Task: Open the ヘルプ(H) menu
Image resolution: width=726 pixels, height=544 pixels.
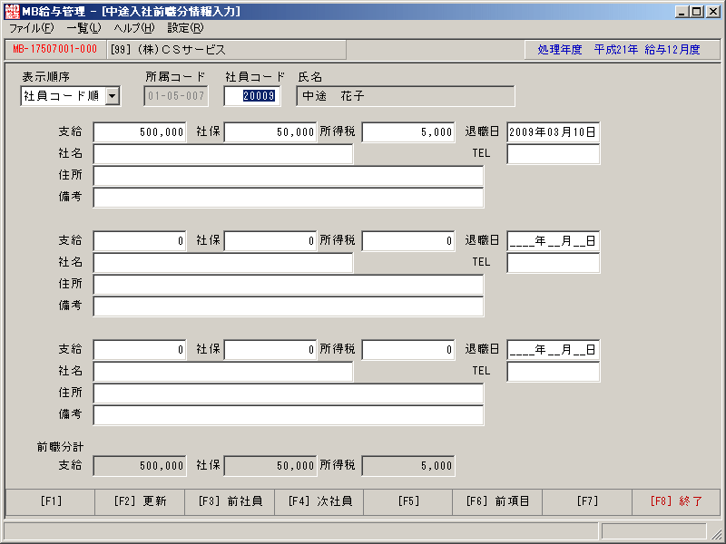Action: tap(134, 28)
